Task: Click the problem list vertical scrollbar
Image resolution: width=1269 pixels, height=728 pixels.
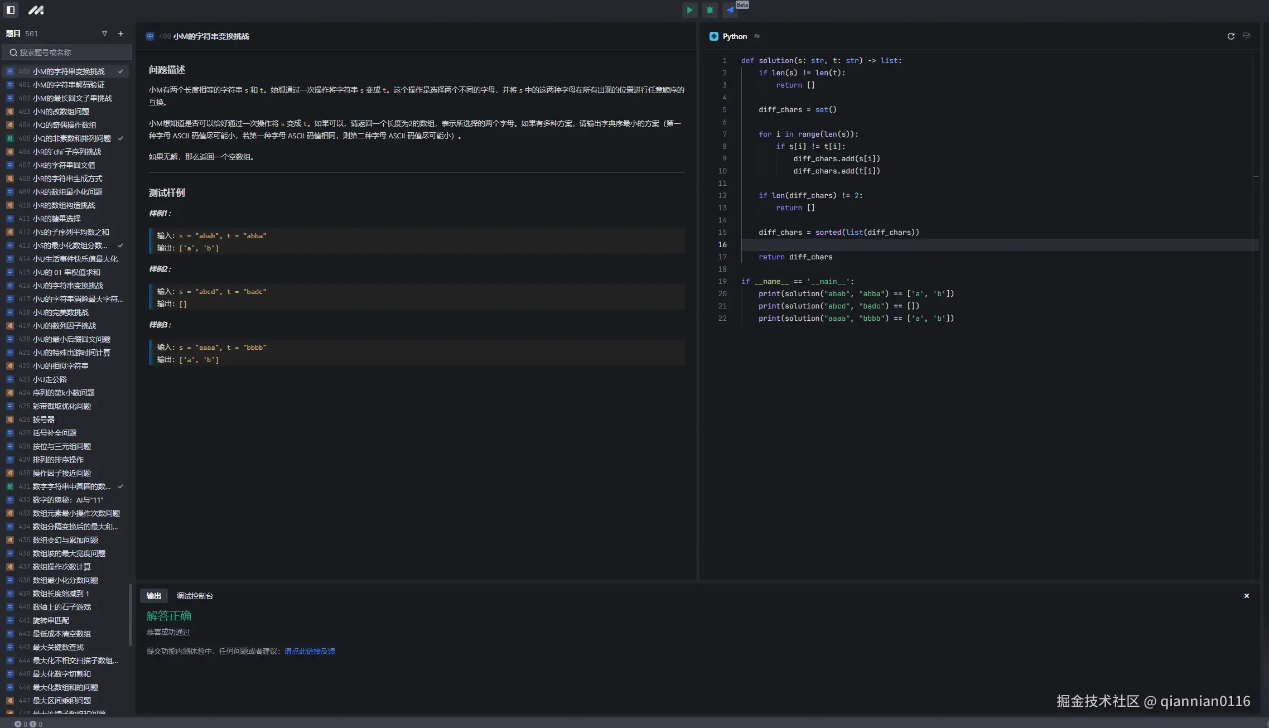Action: point(131,614)
